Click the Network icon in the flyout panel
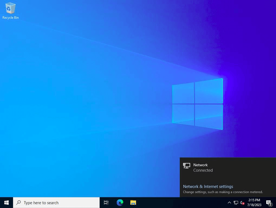Screen dimensions: 276x208 pos(186,166)
